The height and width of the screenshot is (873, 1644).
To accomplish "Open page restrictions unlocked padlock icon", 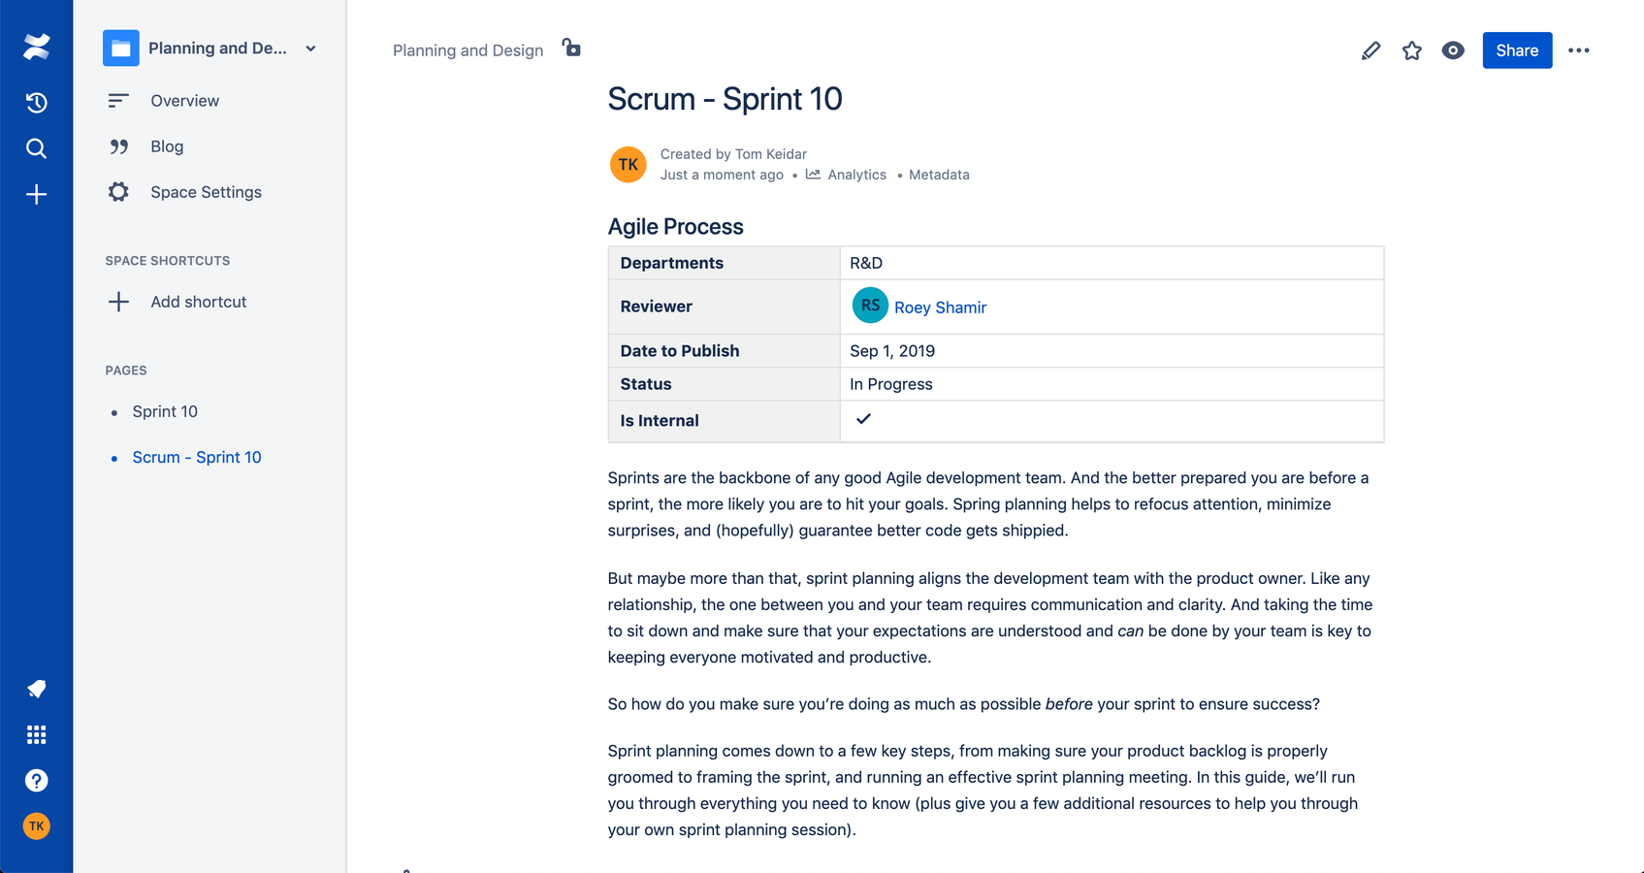I will click(x=571, y=48).
